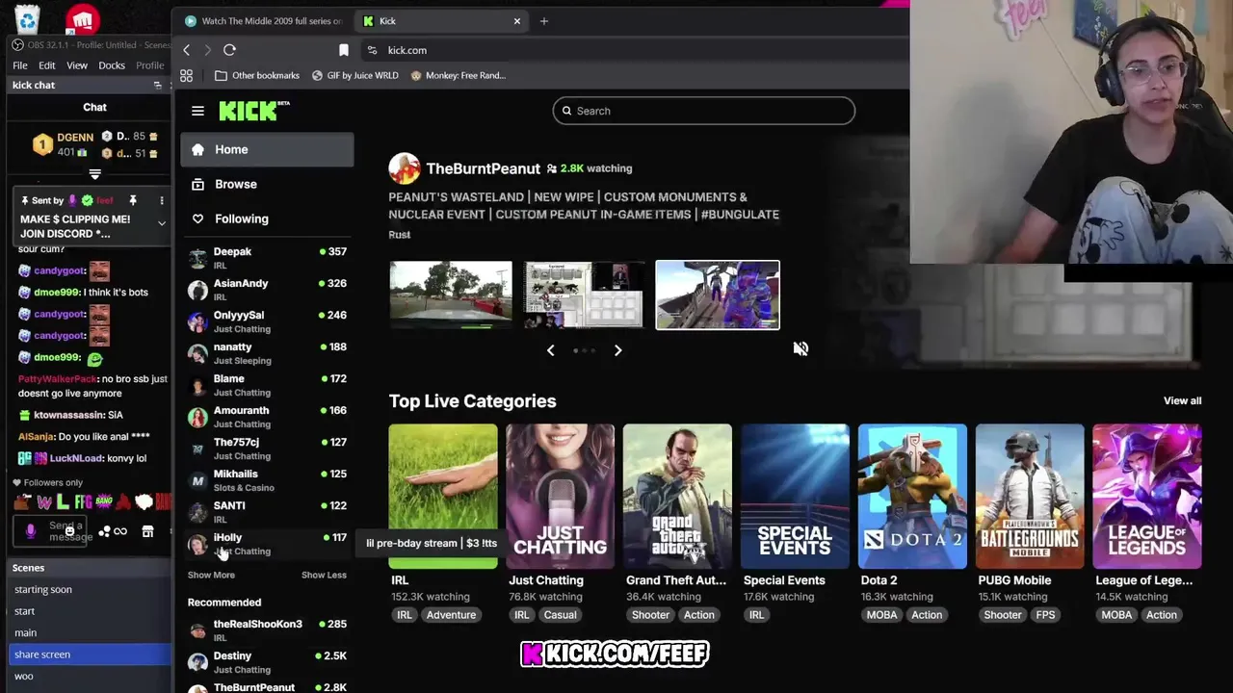Screen dimensions: 1233x693
Task: Open OBS Edit menu
Action: point(46,65)
